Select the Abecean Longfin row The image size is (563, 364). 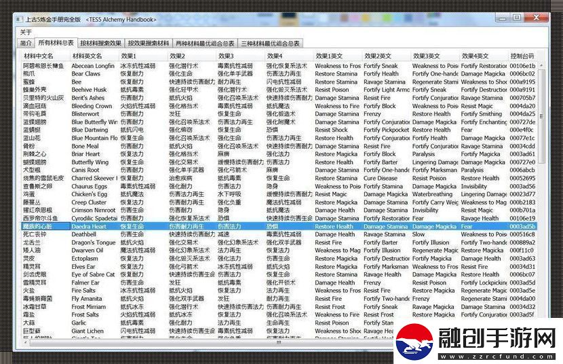(279, 66)
